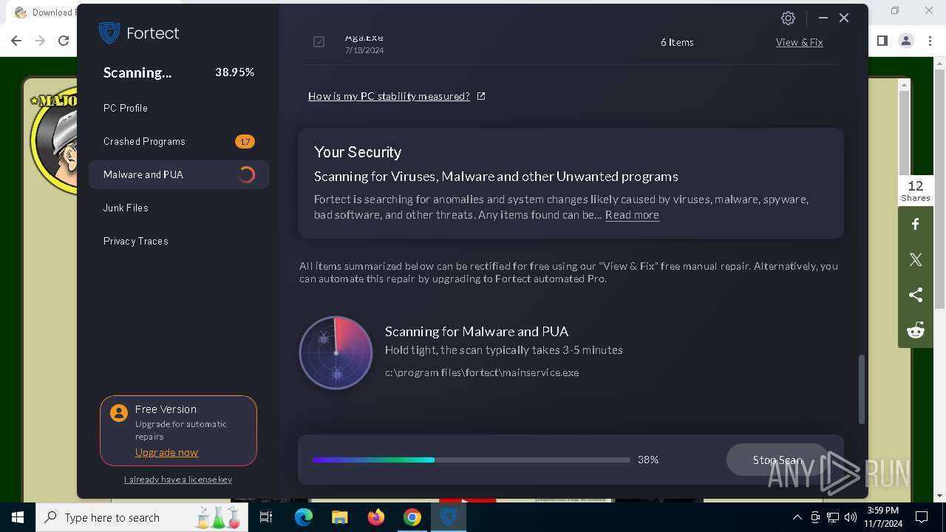Open the PC Profile section
The height and width of the screenshot is (532, 946).
click(x=126, y=108)
